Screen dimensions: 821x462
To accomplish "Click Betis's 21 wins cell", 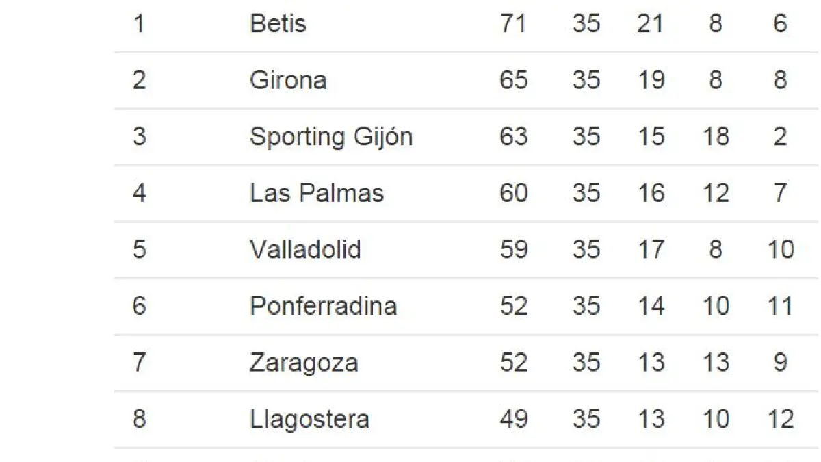I will pos(650,24).
